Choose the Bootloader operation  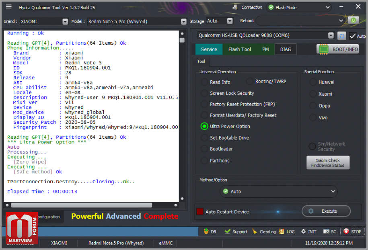click(x=204, y=149)
